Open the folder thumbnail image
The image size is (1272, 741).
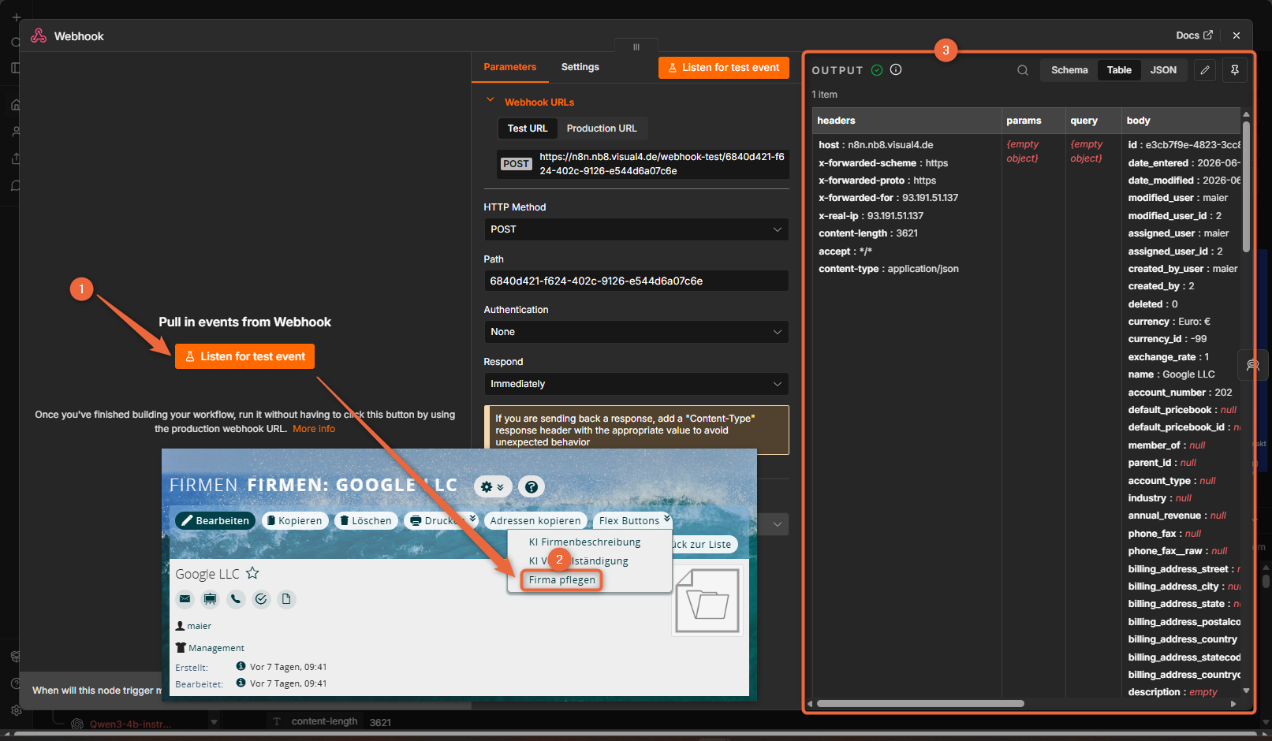(x=707, y=601)
